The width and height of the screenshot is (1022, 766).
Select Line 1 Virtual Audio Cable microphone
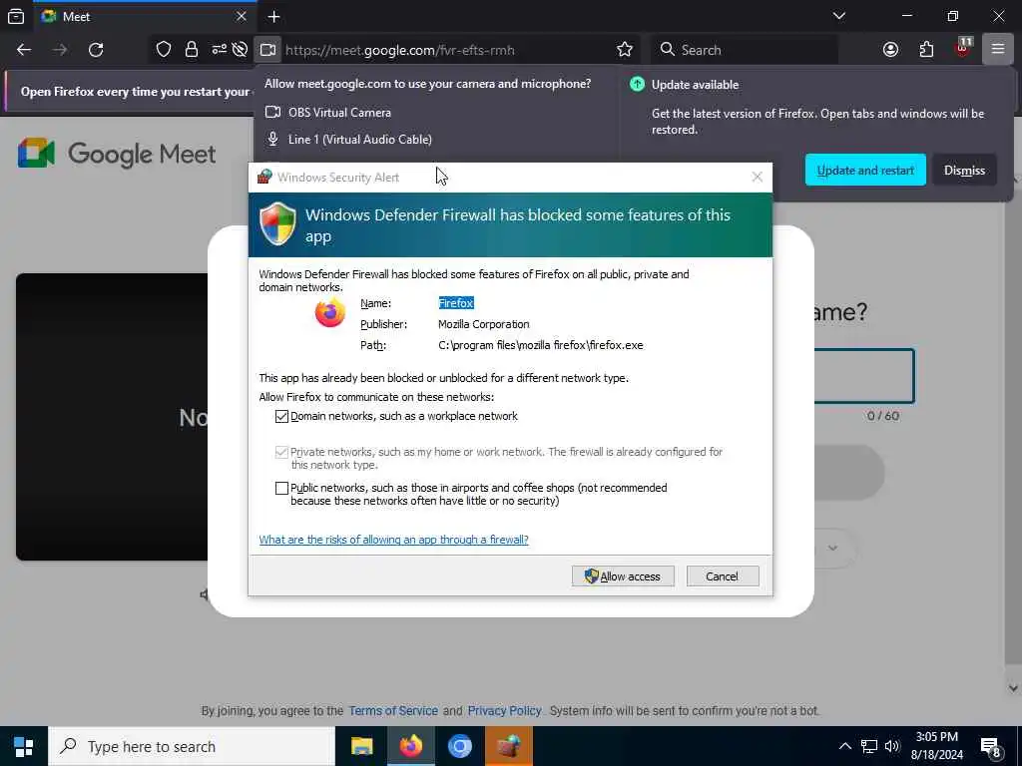tap(348, 139)
